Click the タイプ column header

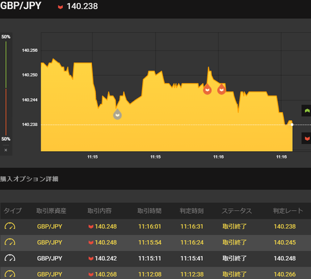coord(12,211)
